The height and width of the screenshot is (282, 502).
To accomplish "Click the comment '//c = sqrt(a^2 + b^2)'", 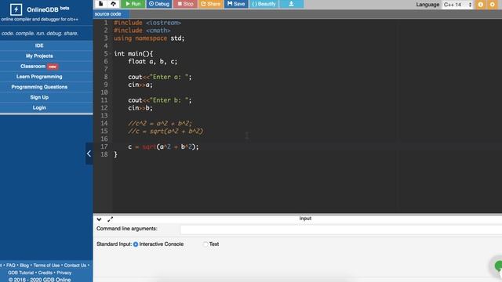I will point(166,131).
